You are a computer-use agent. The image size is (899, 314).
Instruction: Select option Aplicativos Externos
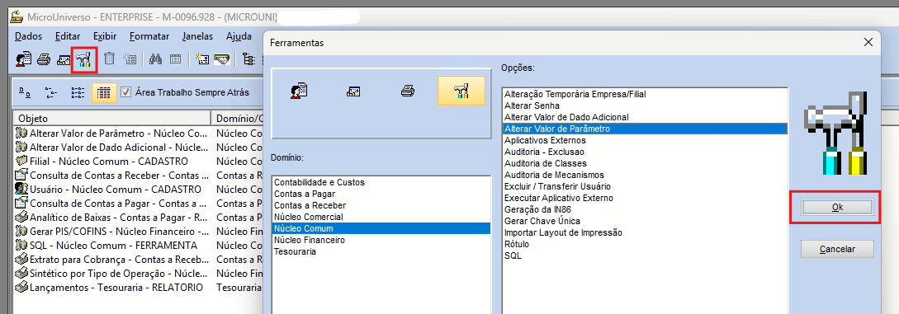click(645, 140)
